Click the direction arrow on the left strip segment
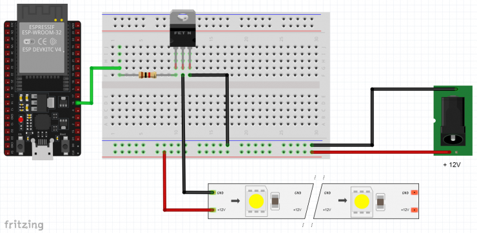The image size is (477, 233). point(235,200)
